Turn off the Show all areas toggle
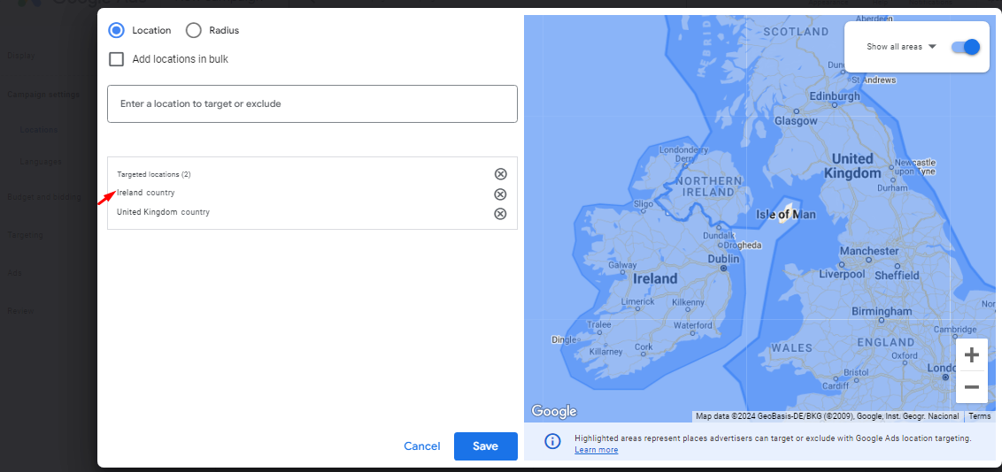The image size is (1002, 472). point(965,47)
